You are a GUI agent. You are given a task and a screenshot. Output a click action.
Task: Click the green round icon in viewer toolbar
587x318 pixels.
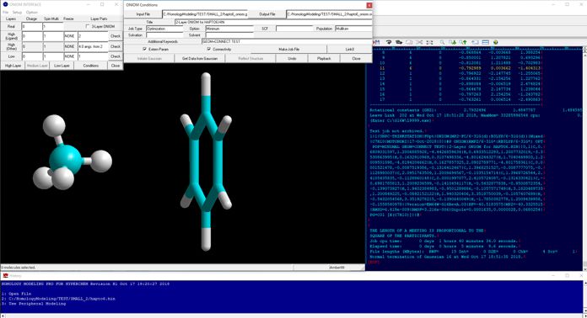click(496, 42)
